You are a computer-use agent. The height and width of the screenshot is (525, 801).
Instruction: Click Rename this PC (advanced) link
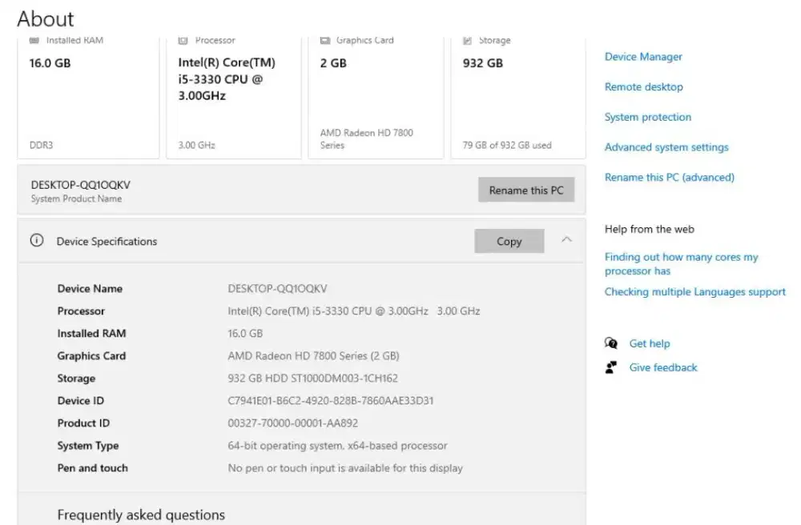669,178
